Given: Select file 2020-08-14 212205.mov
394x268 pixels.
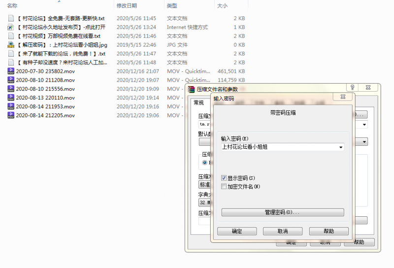Looking at the screenshot, I should (x=45, y=115).
